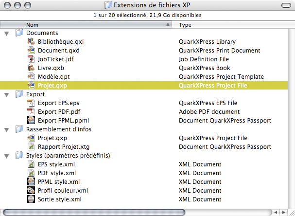Click the Styles (paramètres prédéfinis) folder name
295x216 pixels.
tap(68, 156)
